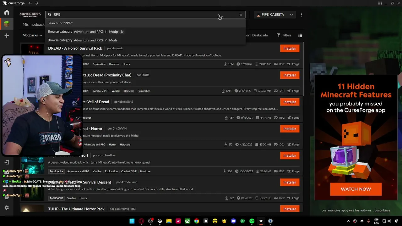Switch to list view layout icon
This screenshot has width=402, height=226.
point(300,35)
